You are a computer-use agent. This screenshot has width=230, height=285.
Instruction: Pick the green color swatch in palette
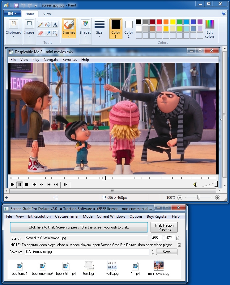point(180,22)
